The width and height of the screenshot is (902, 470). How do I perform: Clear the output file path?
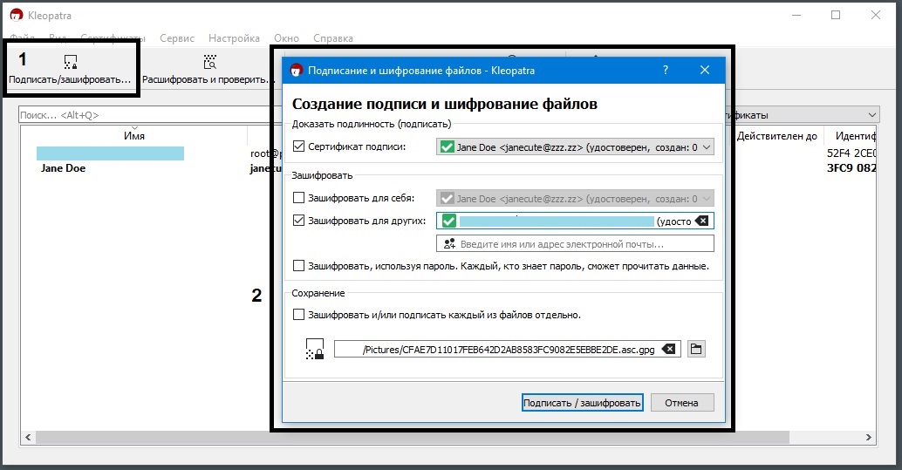[x=668, y=349]
